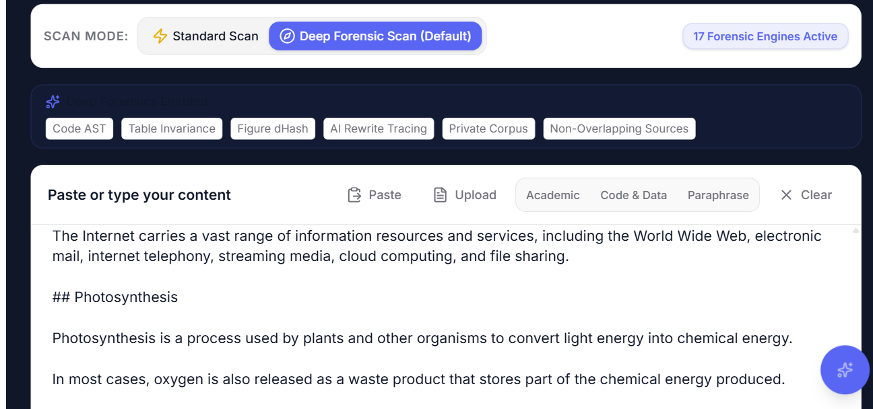The image size is (873, 409).
Task: Click the line beginning 'In most cases, oxygen'
Action: (419, 379)
